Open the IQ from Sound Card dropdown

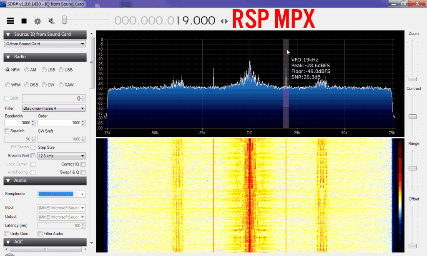(45, 44)
